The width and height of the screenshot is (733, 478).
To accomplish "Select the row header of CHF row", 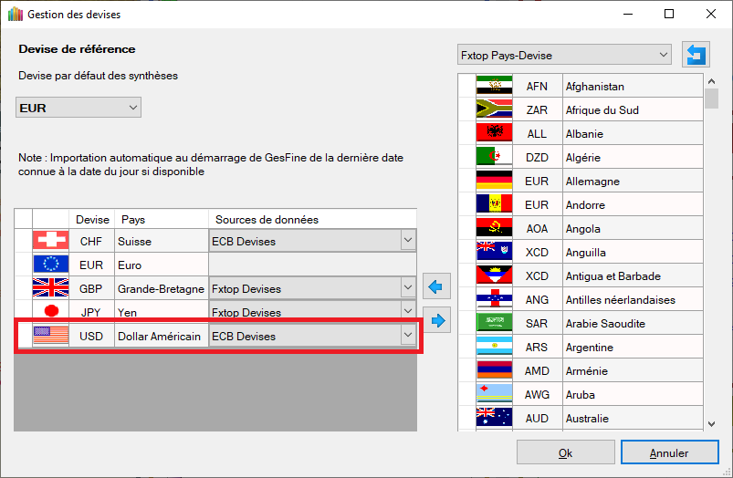I will [x=24, y=241].
